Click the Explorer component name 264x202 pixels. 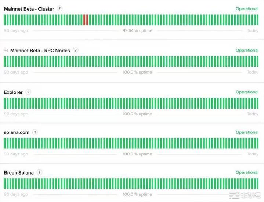coord(13,92)
